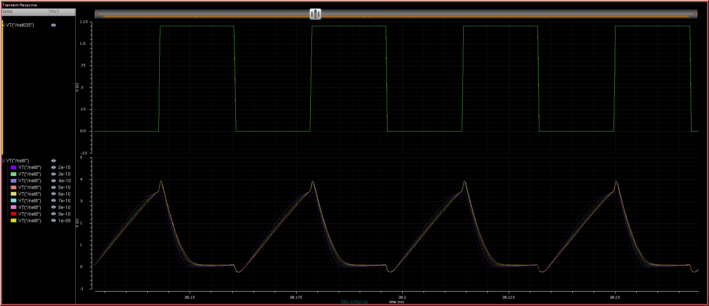Click the time-range slider handle above the plot
The image size is (709, 306).
pos(315,14)
